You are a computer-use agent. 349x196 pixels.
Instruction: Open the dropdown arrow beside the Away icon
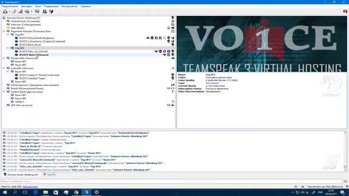pos(32,11)
